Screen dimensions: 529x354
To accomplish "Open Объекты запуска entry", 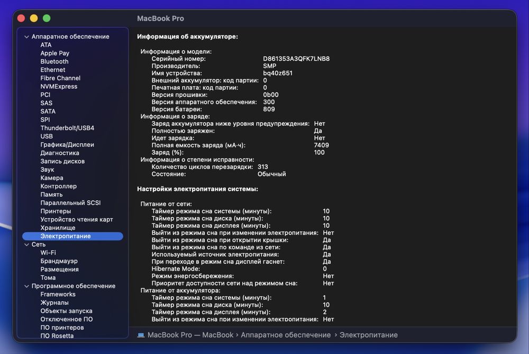I will coord(67,311).
